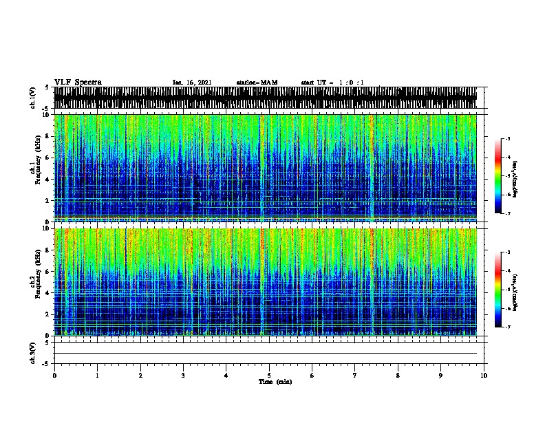The height and width of the screenshot is (421, 545).
Task: Click the "-7" label on ch.1 colorbar
Action: tap(507, 213)
